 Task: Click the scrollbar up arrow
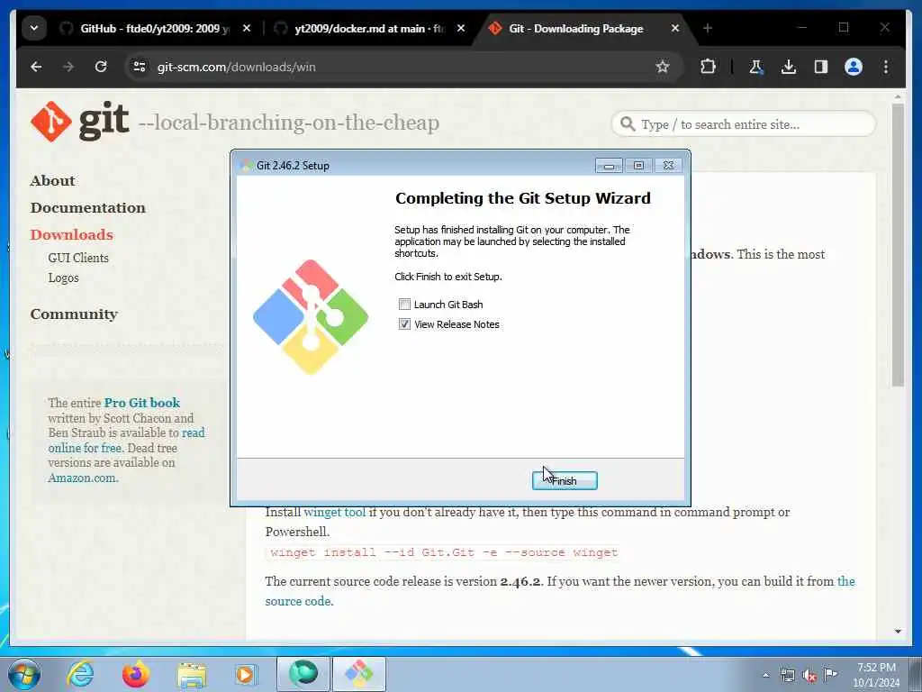pos(898,96)
